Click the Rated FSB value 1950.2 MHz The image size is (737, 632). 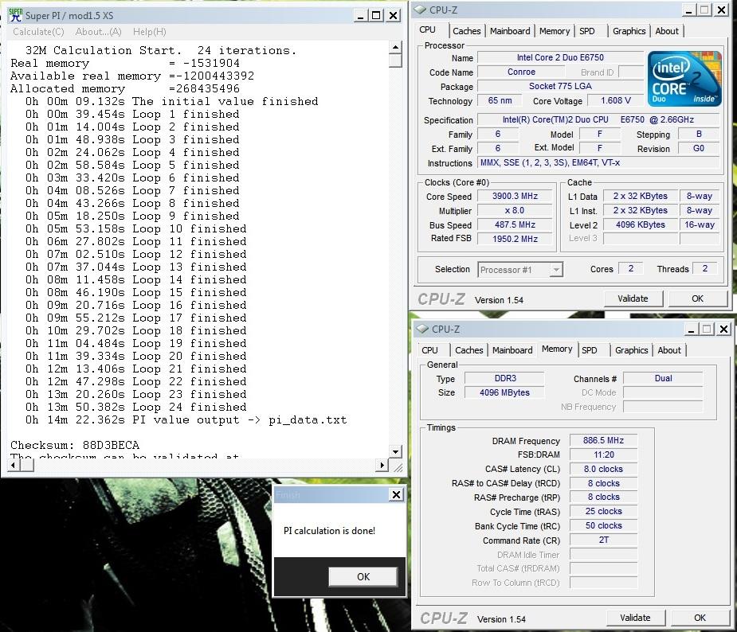tap(515, 239)
